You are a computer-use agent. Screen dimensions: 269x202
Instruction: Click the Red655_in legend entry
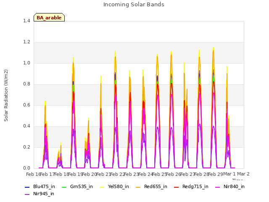point(151,187)
